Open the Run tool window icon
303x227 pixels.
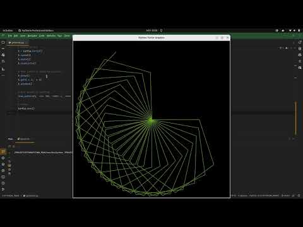3,152
